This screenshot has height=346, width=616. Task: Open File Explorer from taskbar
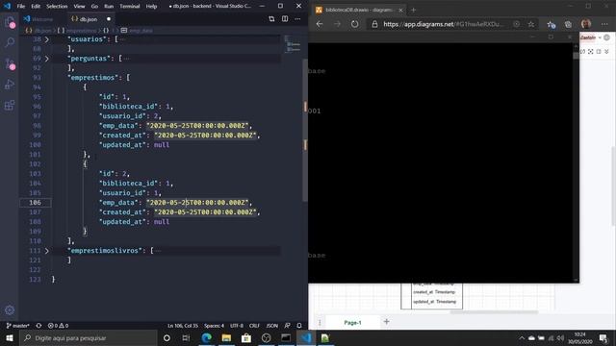(x=226, y=337)
